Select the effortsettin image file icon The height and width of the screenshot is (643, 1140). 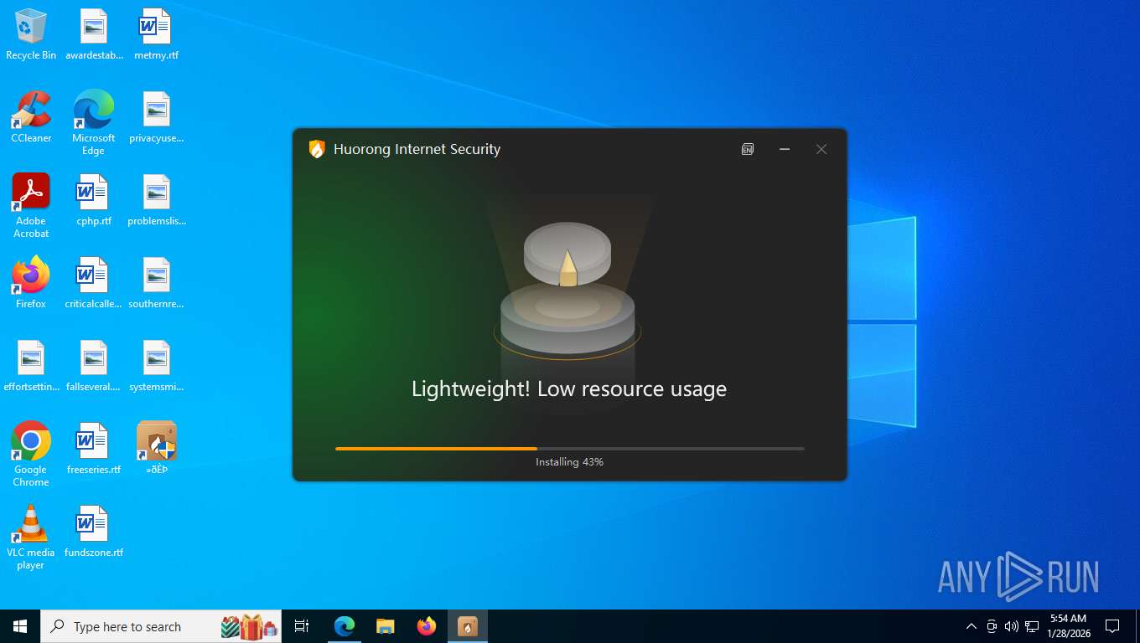click(x=31, y=366)
